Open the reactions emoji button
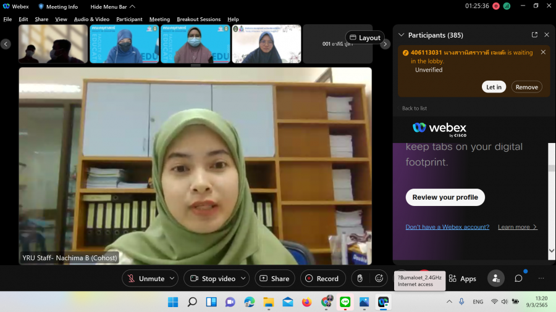The image size is (556, 312). point(379,278)
